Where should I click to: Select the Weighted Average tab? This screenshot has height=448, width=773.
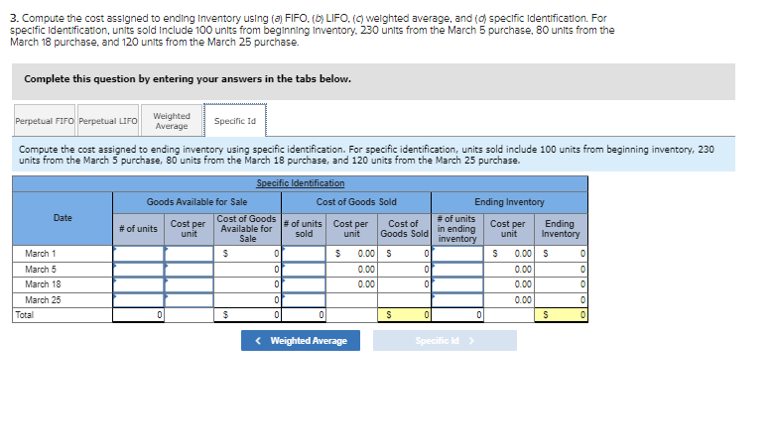pyautogui.click(x=172, y=121)
